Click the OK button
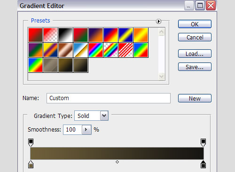 (195, 24)
